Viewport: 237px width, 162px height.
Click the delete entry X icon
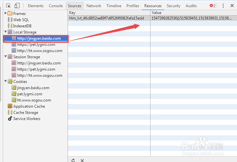[x=82, y=160]
